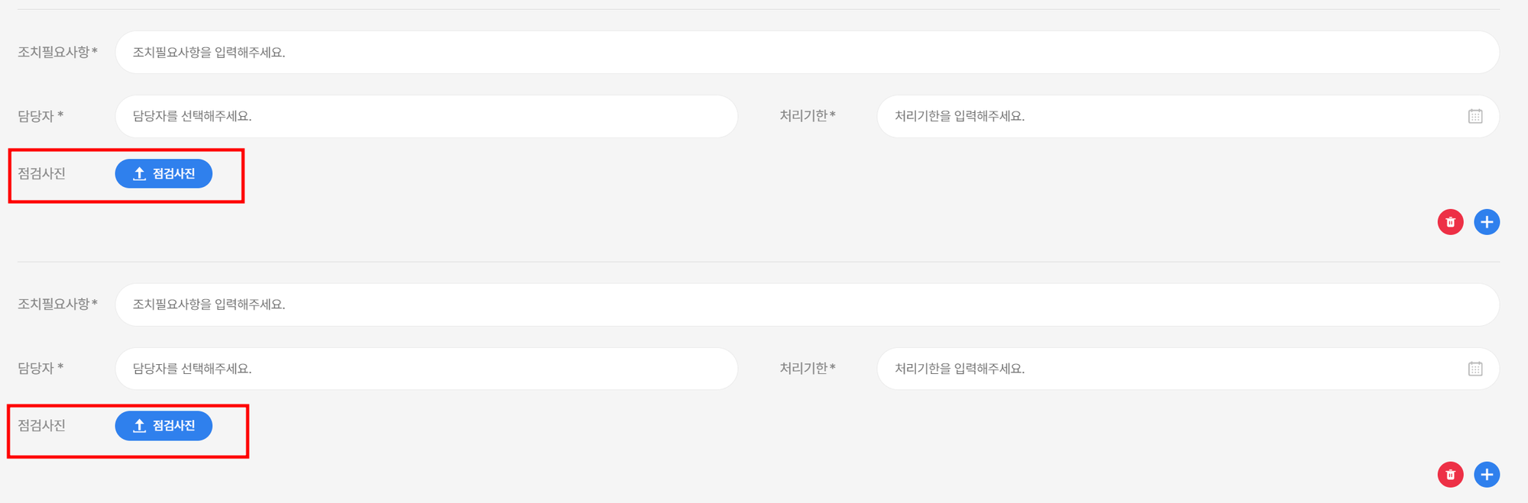Upload photo with first 점검사진 button
This screenshot has height=503, width=1528.
point(163,173)
